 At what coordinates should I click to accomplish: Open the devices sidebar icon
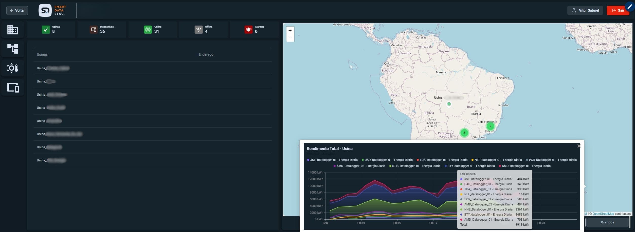pos(12,88)
